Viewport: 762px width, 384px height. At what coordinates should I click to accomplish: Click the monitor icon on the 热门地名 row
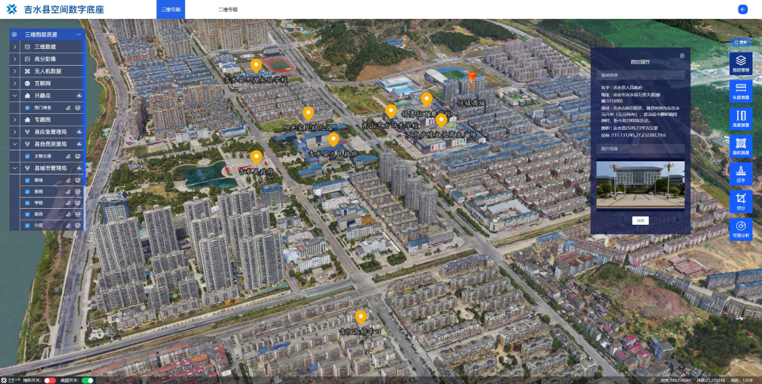click(77, 108)
